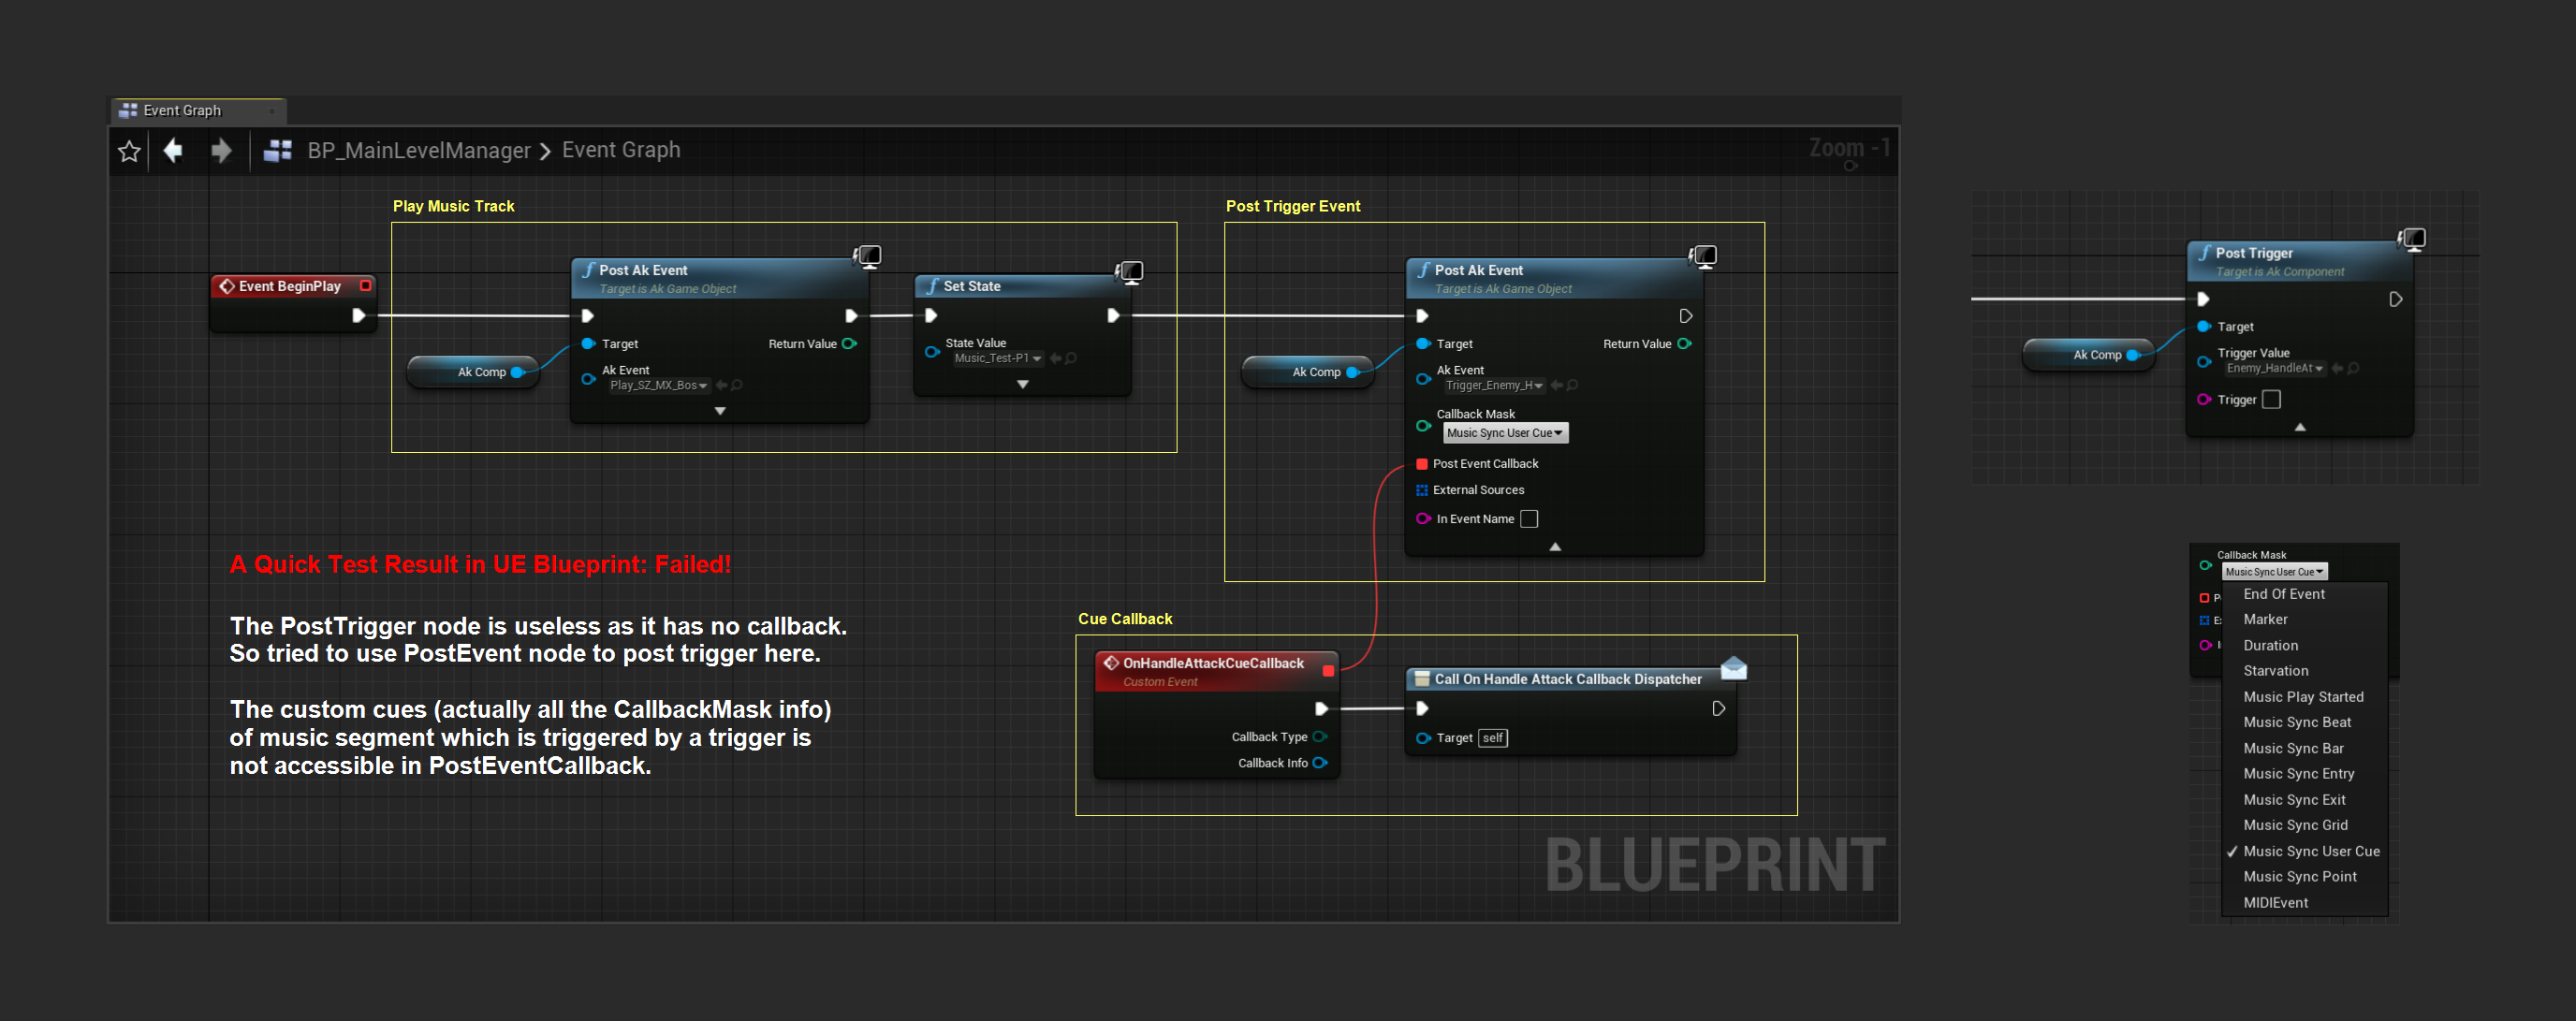Click the State Value input pin
Image resolution: width=2576 pixels, height=1021 pixels.
coord(932,352)
